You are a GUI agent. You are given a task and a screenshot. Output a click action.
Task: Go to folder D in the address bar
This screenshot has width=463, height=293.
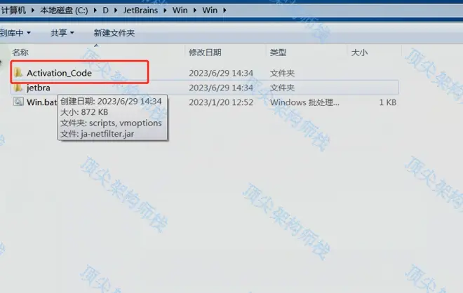(x=105, y=11)
